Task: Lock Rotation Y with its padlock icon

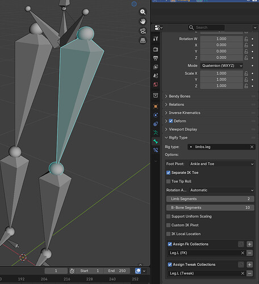Action: coord(246,51)
